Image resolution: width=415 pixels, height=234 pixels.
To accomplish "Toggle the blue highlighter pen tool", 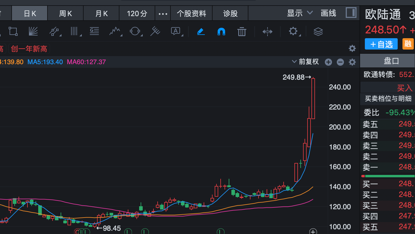I will click(x=201, y=31).
